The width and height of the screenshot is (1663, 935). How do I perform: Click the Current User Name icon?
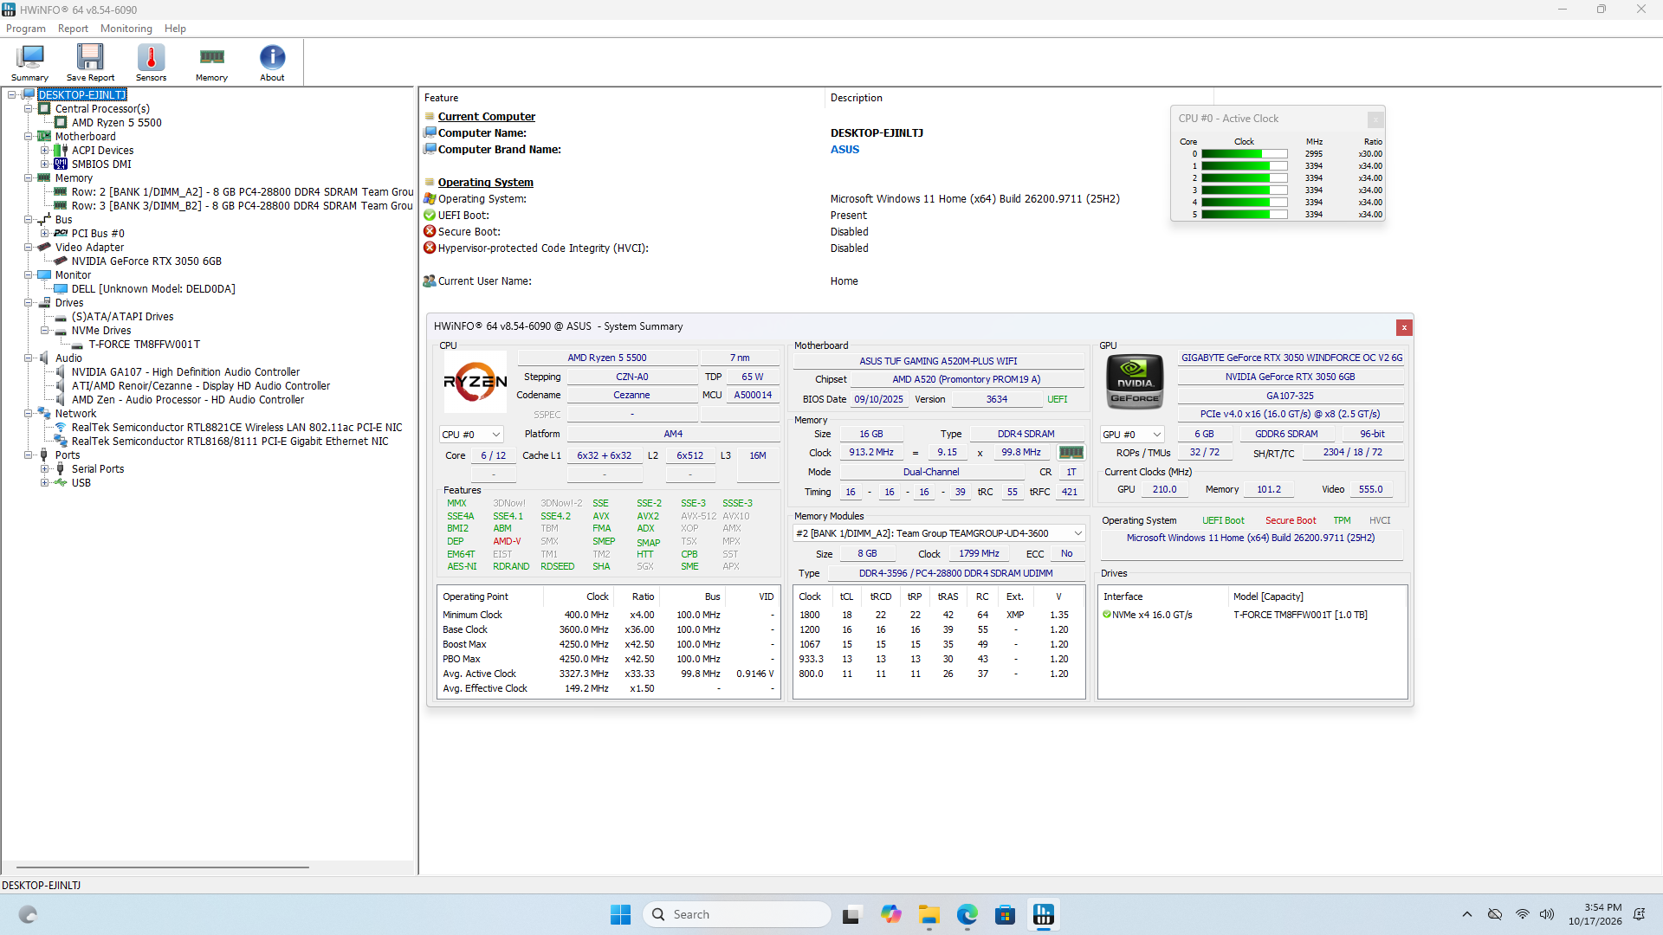tap(430, 281)
